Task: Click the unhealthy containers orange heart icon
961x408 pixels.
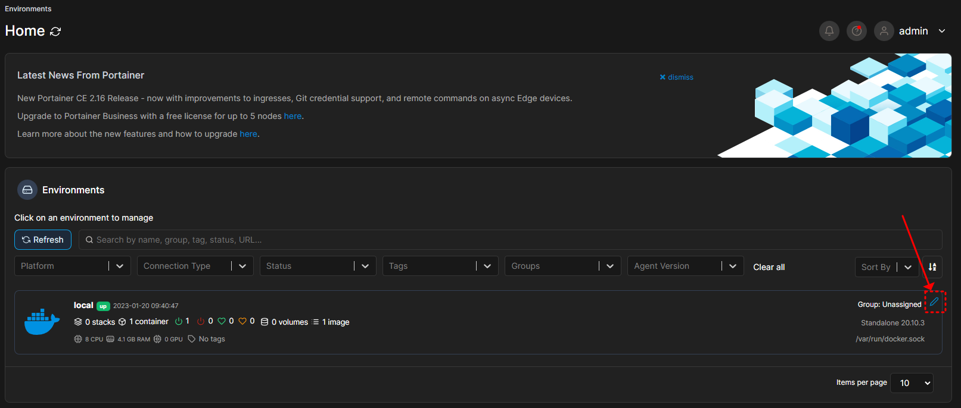Action: (242, 321)
